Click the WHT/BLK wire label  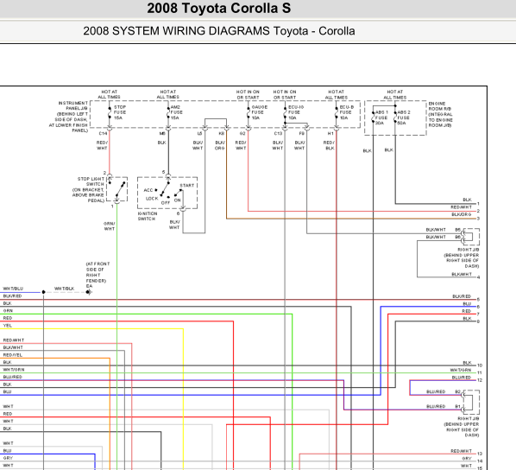(x=64, y=289)
